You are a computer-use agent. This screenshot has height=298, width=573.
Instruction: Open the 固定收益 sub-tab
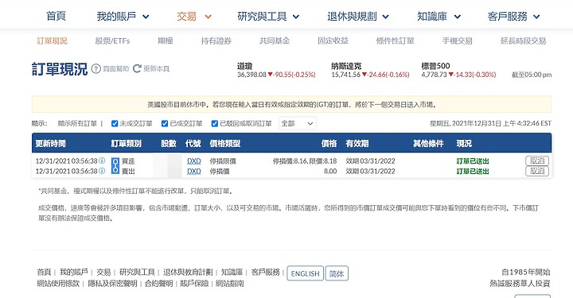click(333, 41)
